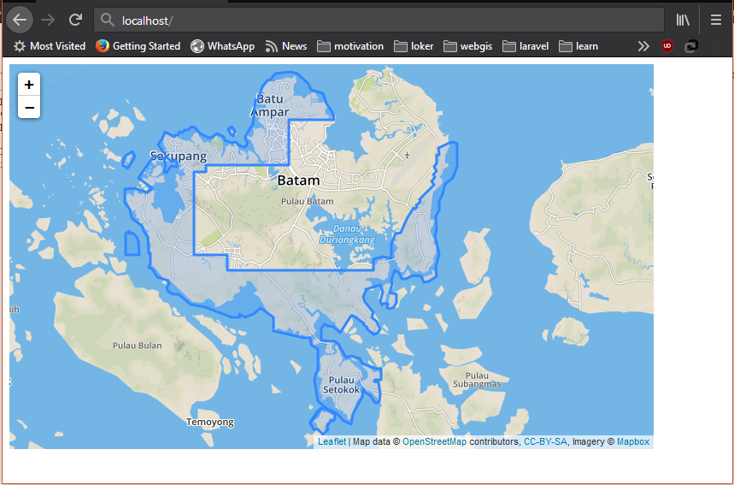Click the Sekupang map label
The image size is (734, 485).
pos(179,156)
